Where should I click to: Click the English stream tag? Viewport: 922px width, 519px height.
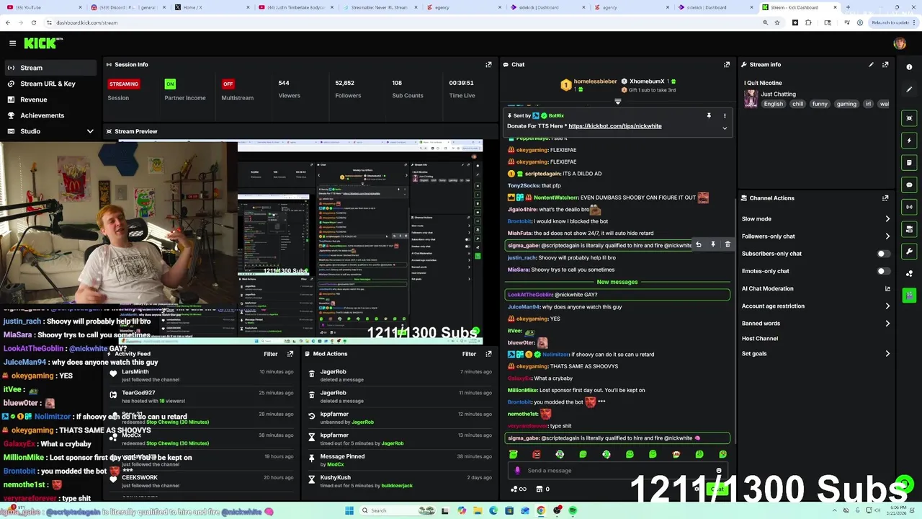click(x=774, y=104)
